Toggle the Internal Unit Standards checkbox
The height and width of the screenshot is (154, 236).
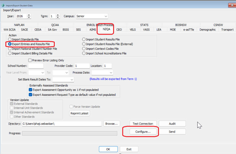(12, 108)
